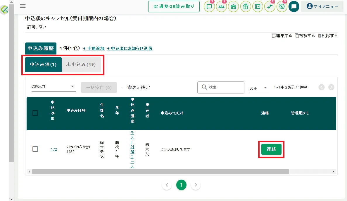Open application ID 172 link
This screenshot has height=201, width=347.
pos(54,149)
